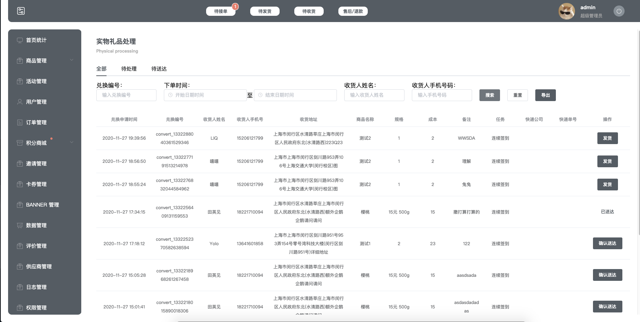Expand the 商品管理 submenu chevron
This screenshot has height=322, width=640.
tap(72, 60)
